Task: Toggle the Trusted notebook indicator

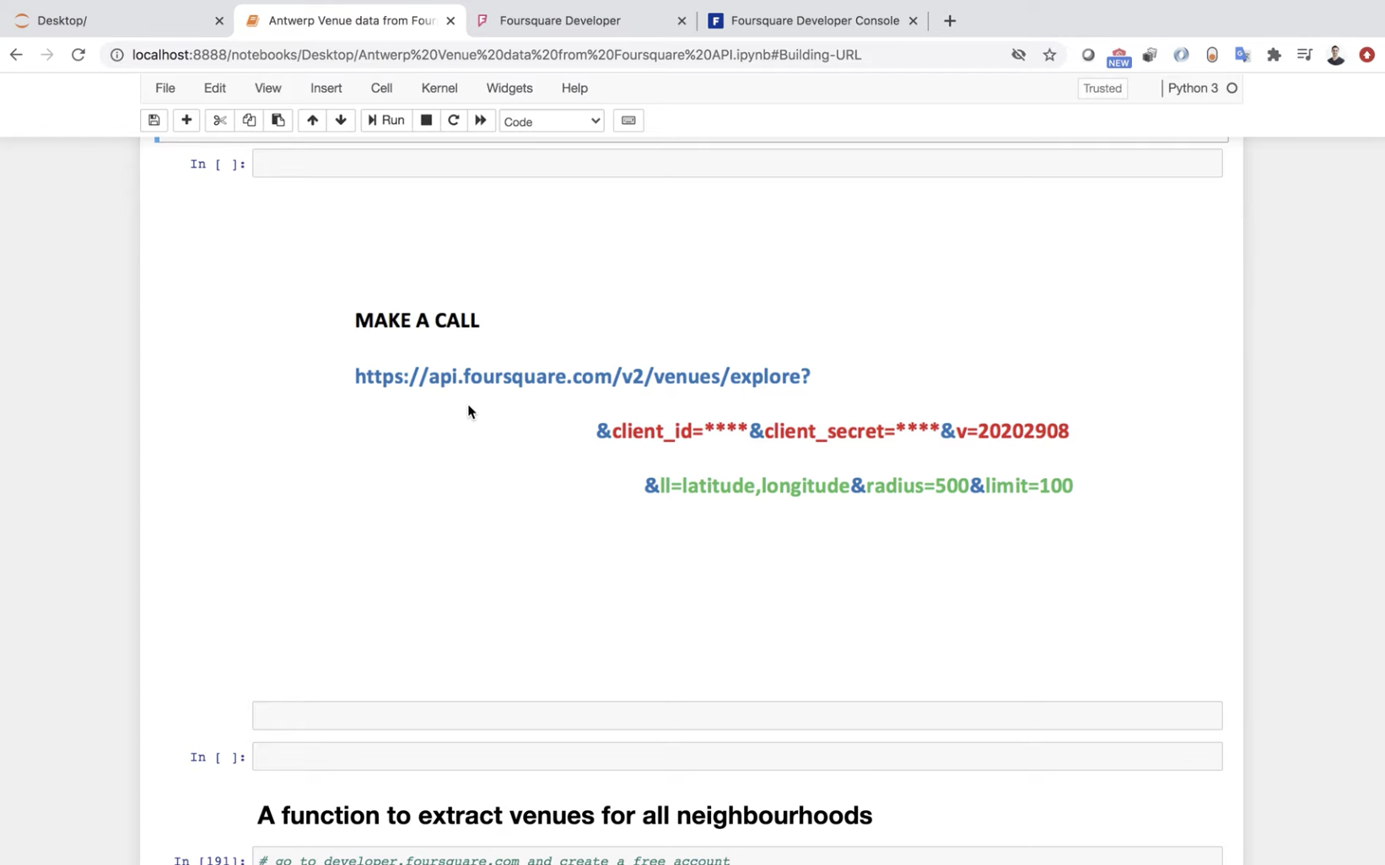Action: 1102,89
